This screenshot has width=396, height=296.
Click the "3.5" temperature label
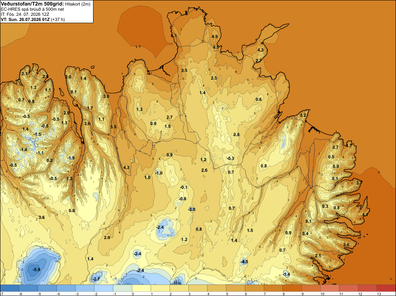click(x=185, y=70)
